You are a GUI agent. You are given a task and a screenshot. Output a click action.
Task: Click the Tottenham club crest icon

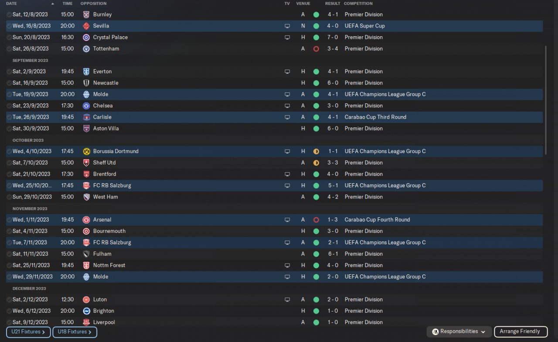[86, 49]
